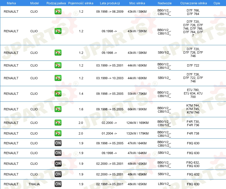This screenshot has width=226, height=189.
Task: Click engine code cell D7F 766, D7F 764
Action: click(x=193, y=12)
